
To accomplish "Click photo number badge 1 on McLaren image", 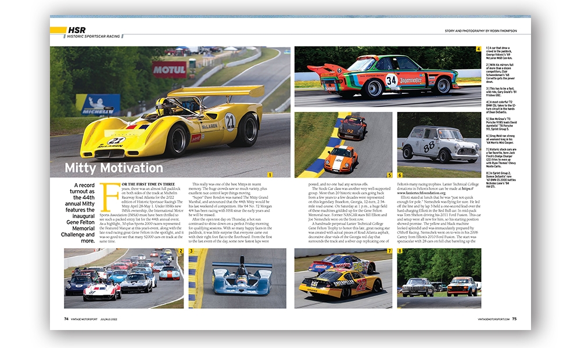I will [x=270, y=175].
